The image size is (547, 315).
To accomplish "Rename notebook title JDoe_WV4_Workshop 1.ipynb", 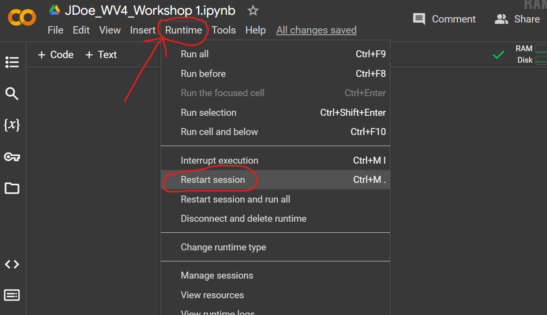I will 150,11.
